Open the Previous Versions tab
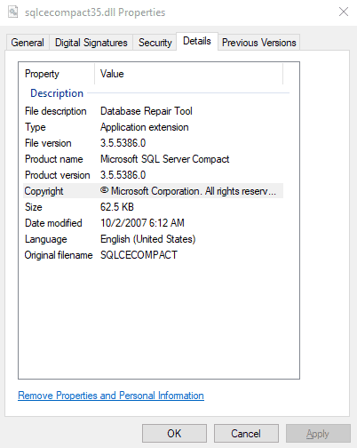 click(258, 43)
